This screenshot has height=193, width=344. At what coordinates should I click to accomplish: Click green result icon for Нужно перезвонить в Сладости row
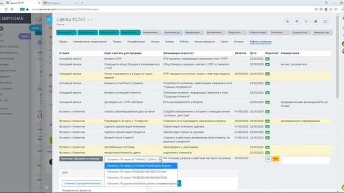coord(268,74)
